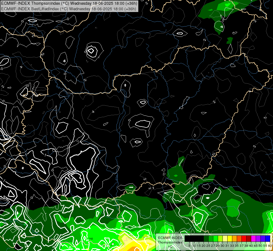This screenshot has height=251, width=273.
Task: Click the BestLiftedIndex title line at top
Action: pos(69,9)
